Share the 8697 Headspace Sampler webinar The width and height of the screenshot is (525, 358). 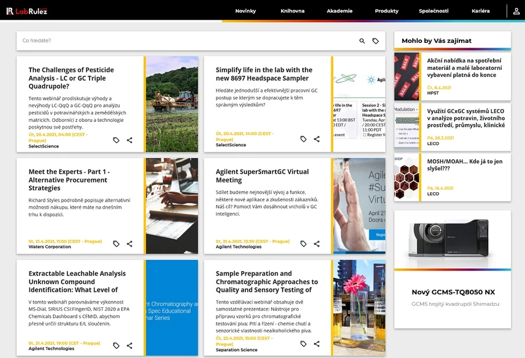coord(316,140)
